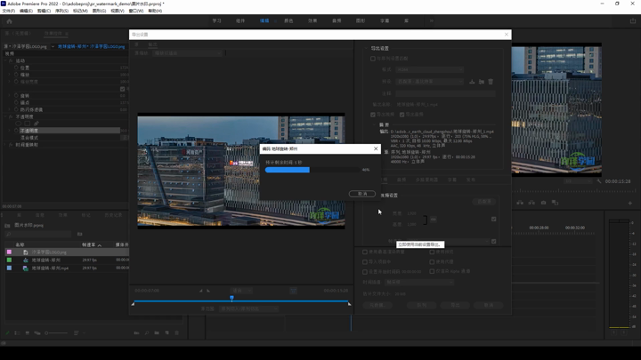Screen dimensions: 641x360
Task: Select the pen mask tool under 不透明度
Action: click(x=37, y=123)
